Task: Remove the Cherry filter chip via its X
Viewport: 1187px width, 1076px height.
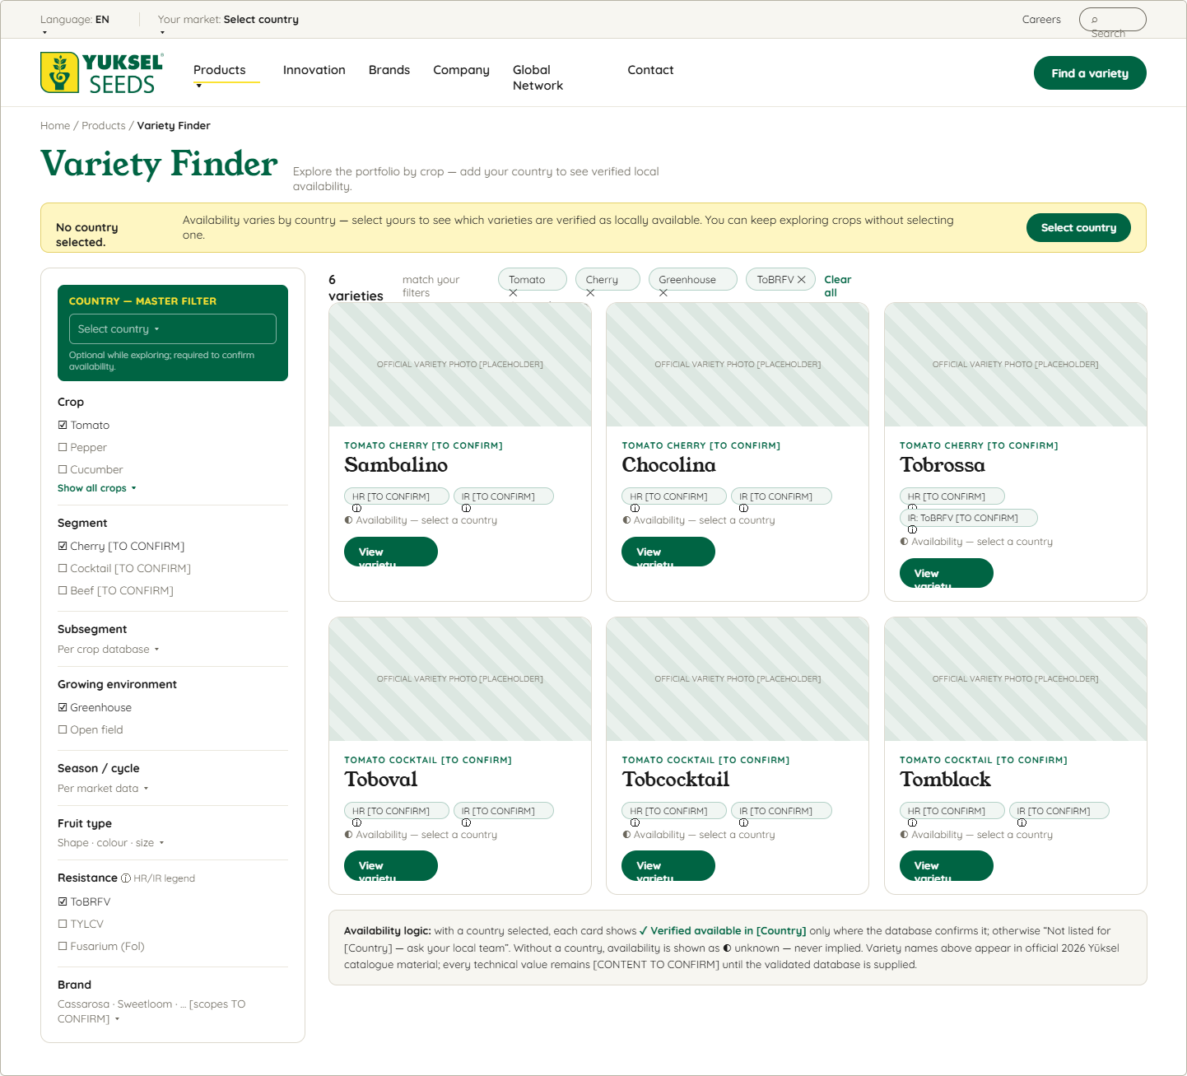Action: tap(590, 293)
